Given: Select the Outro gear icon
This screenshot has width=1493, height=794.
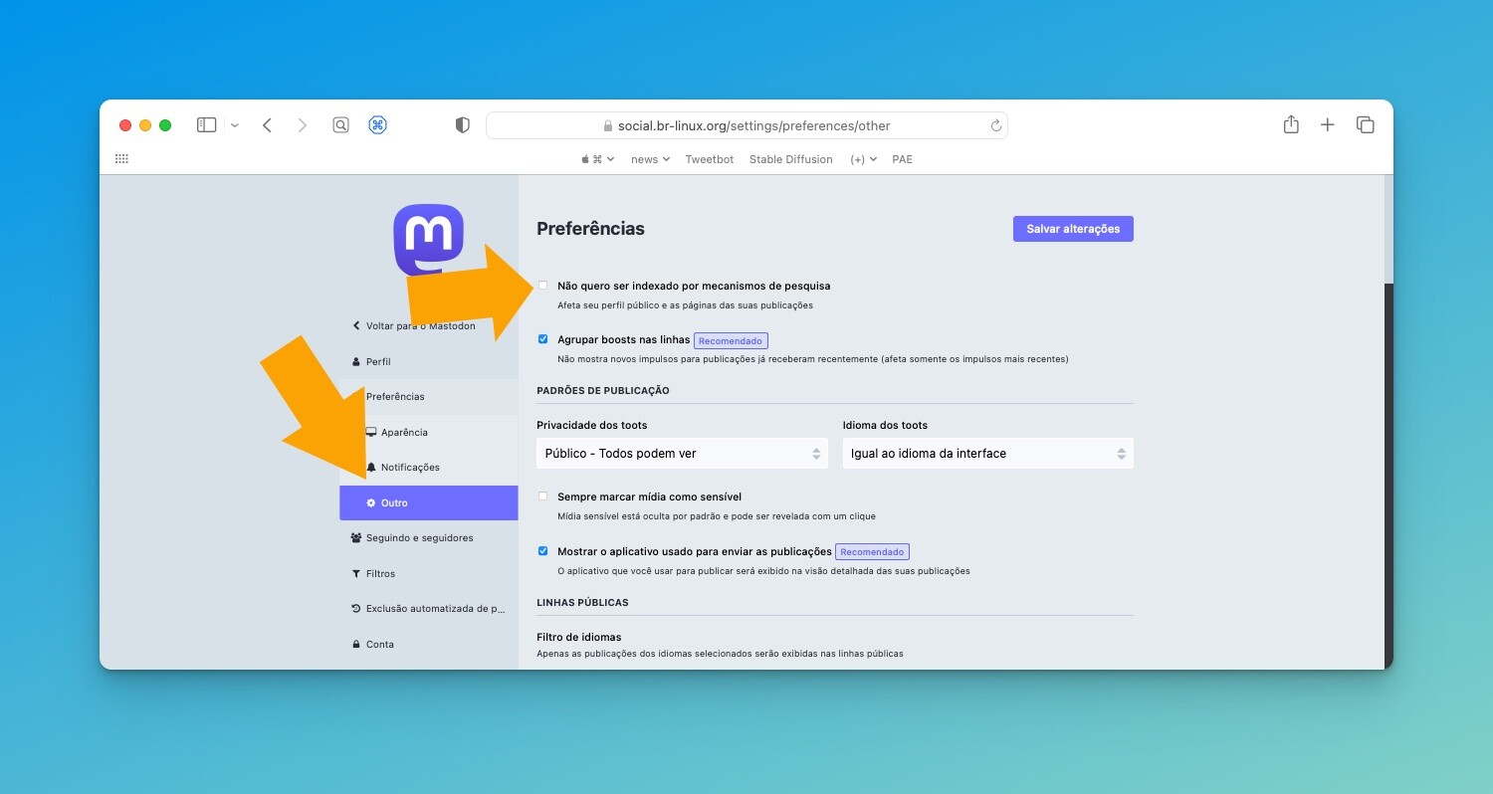Looking at the screenshot, I should tap(372, 502).
